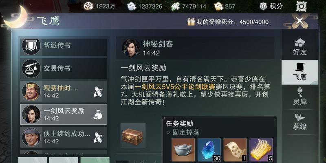Screen dimensions: 326x163
Task: Click the parchment scroll reward icon
Action: (x=235, y=150)
